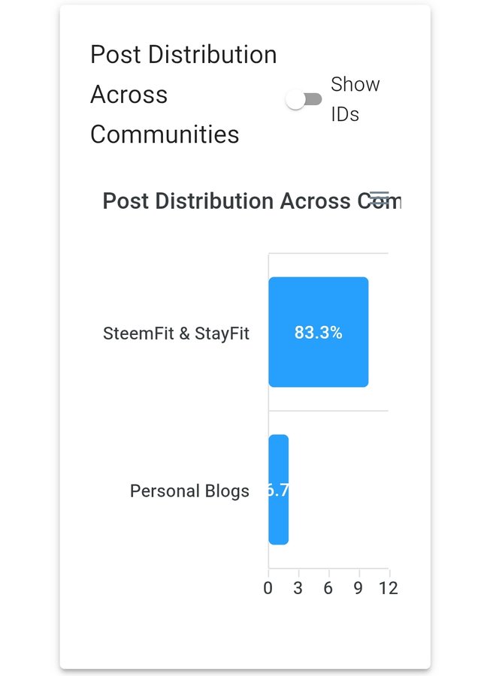Viewport: 481px width, 676px height.
Task: Click the 6 tick on horizontal axis
Action: click(x=328, y=588)
